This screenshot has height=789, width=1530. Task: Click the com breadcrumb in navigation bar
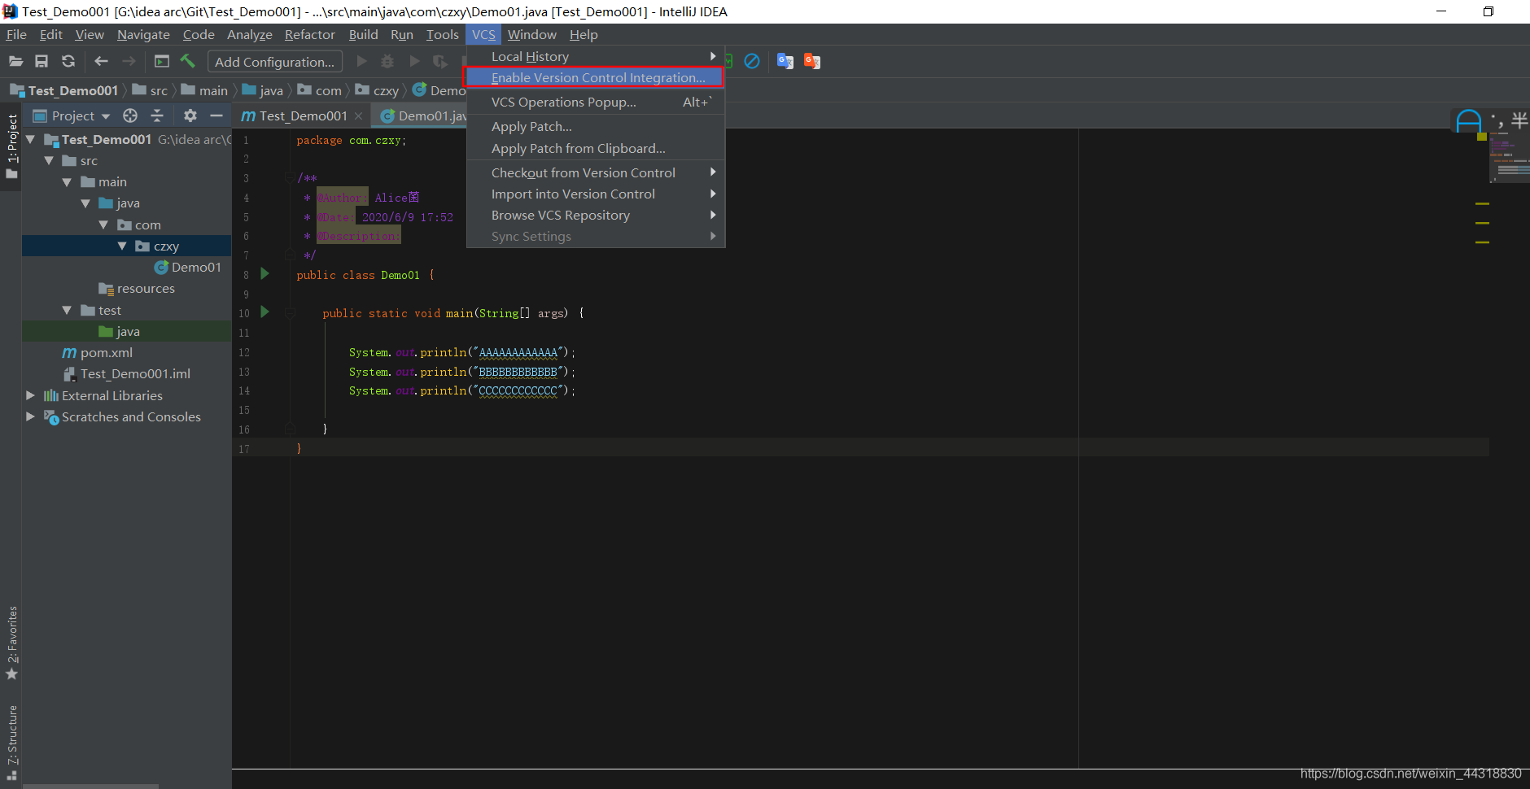320,90
